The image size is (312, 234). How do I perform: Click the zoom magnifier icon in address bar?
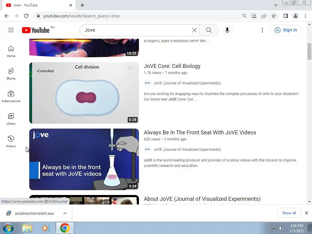[x=244, y=16]
